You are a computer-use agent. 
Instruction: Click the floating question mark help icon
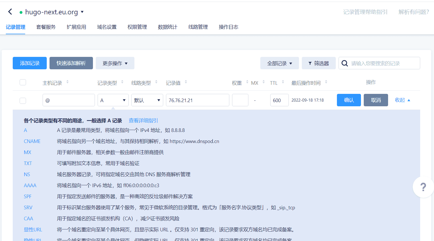tap(423, 187)
